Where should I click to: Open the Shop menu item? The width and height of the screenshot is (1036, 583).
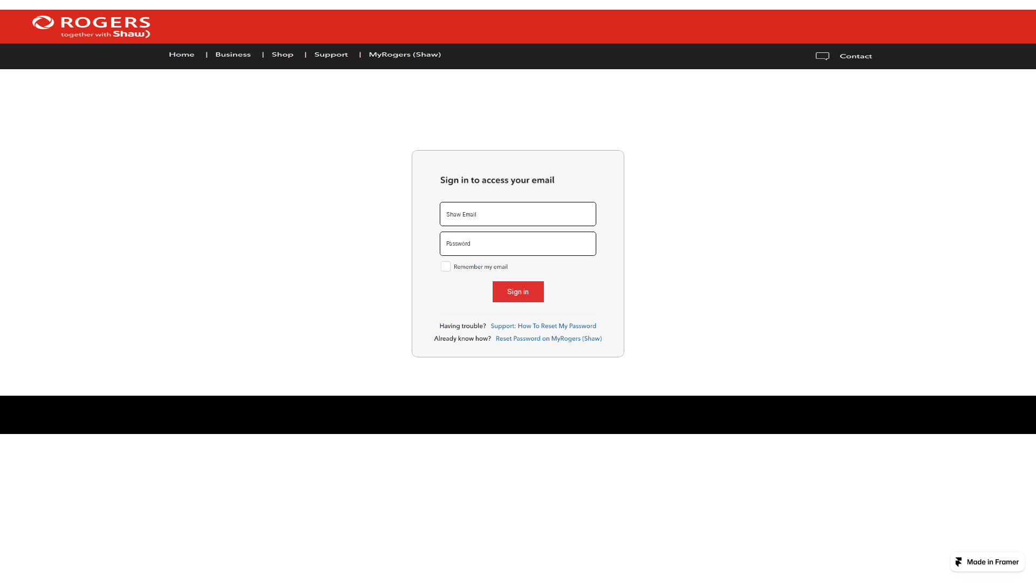pos(283,55)
